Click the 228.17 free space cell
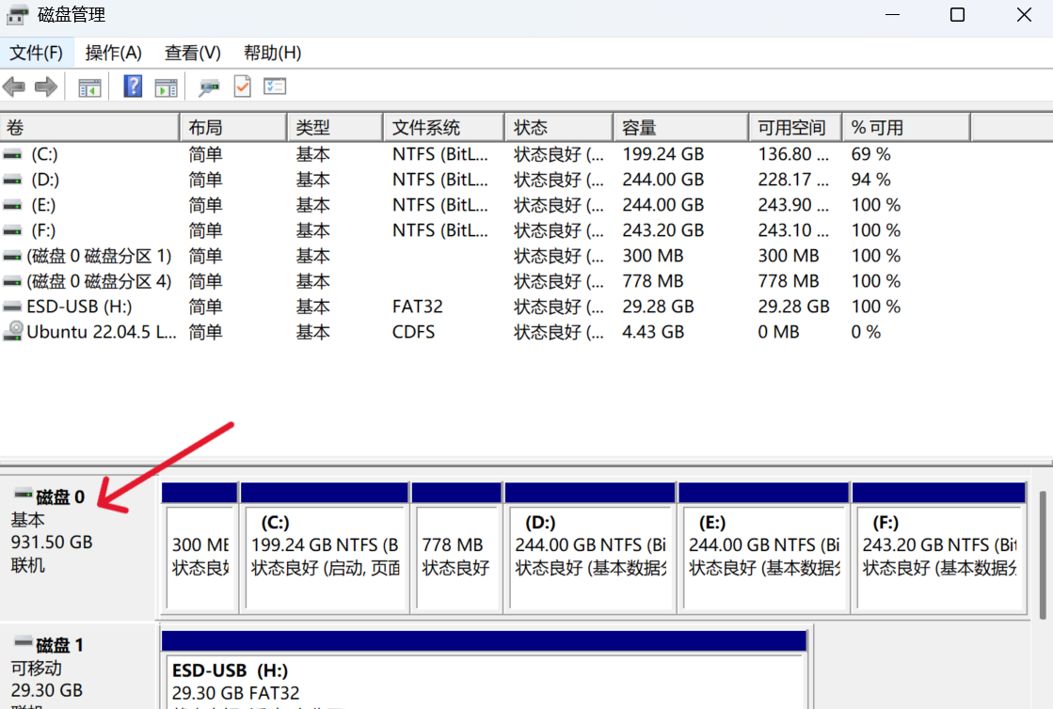The image size is (1053, 709). pos(793,180)
